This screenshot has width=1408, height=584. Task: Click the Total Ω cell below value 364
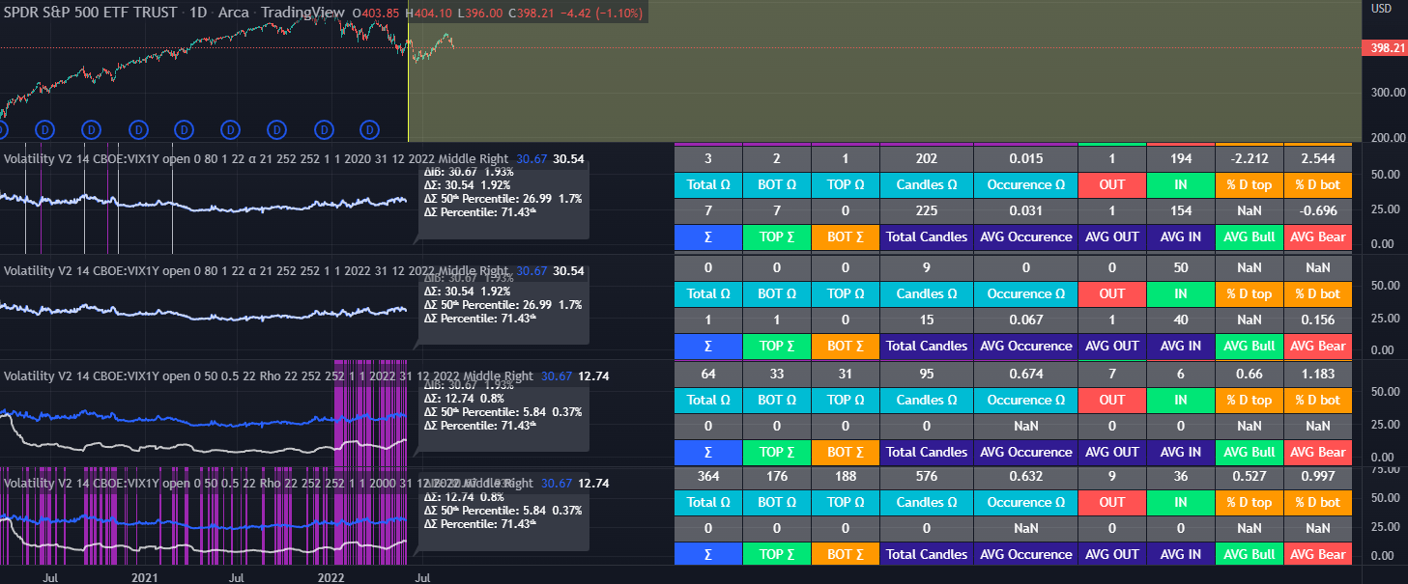coord(708,502)
